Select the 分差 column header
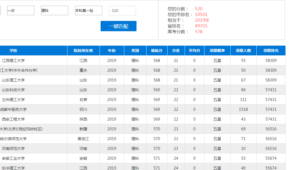This screenshot has width=301, height=170. [176, 51]
